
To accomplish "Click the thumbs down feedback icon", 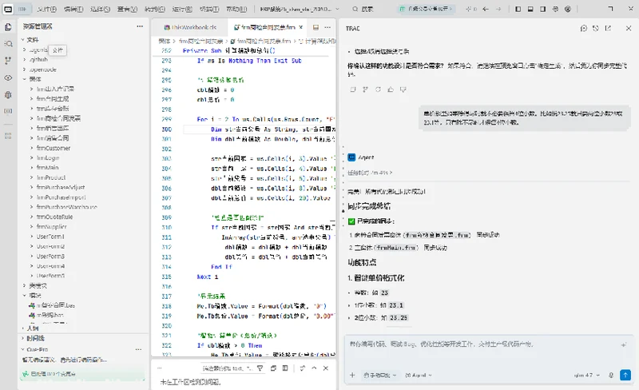I will [x=403, y=90].
